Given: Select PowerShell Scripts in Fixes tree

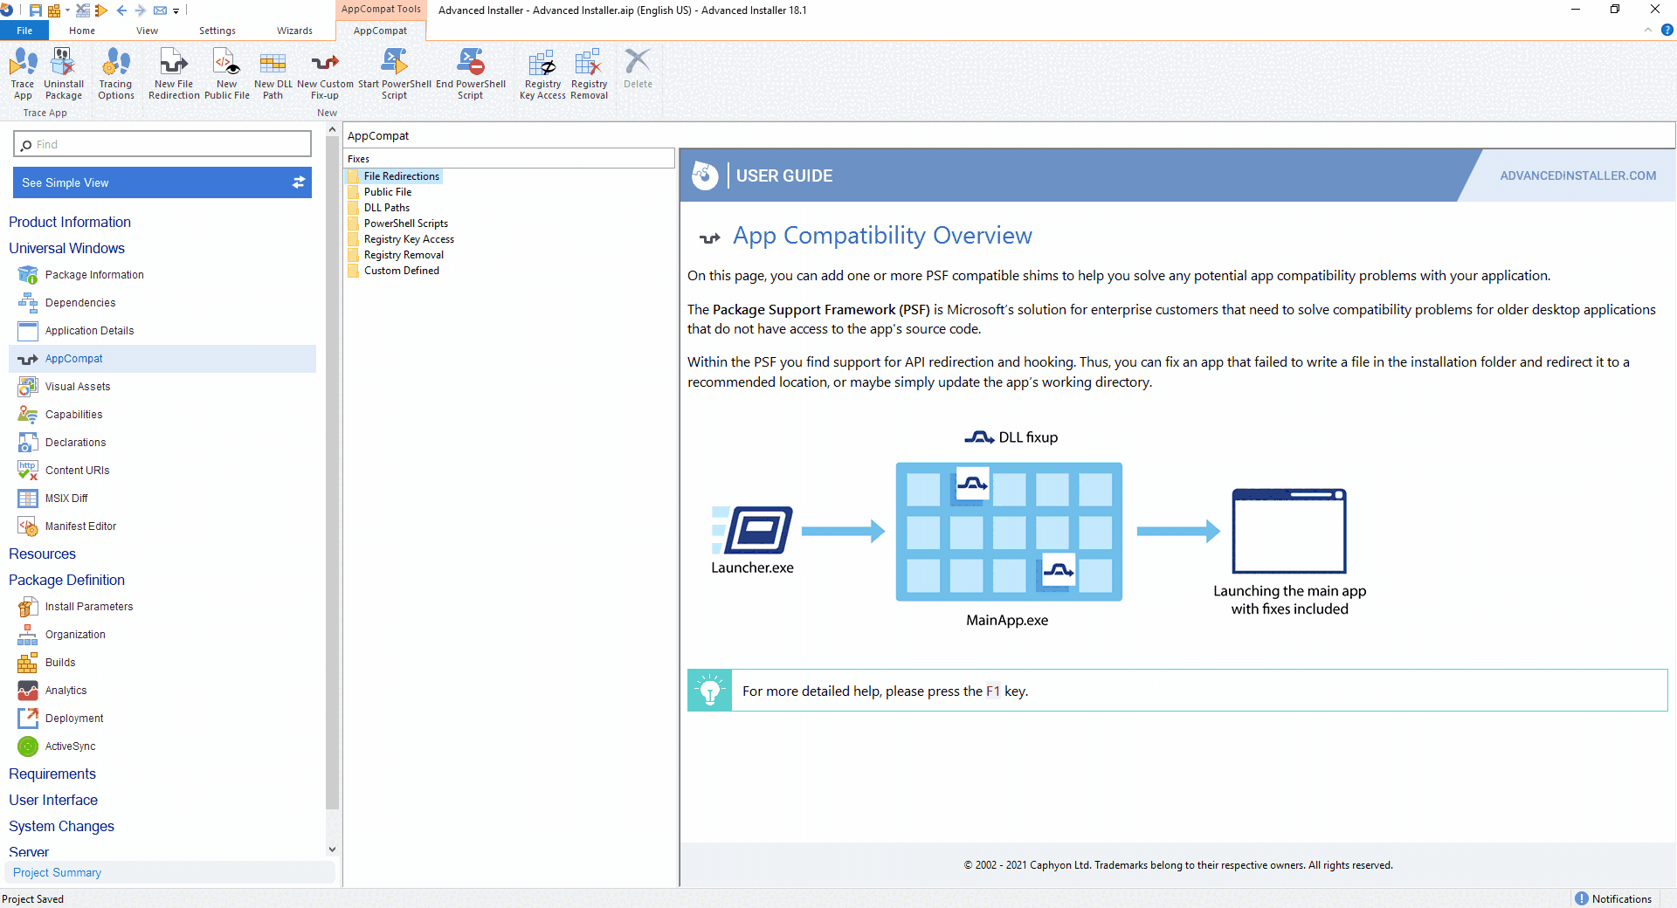Looking at the screenshot, I should coord(405,224).
